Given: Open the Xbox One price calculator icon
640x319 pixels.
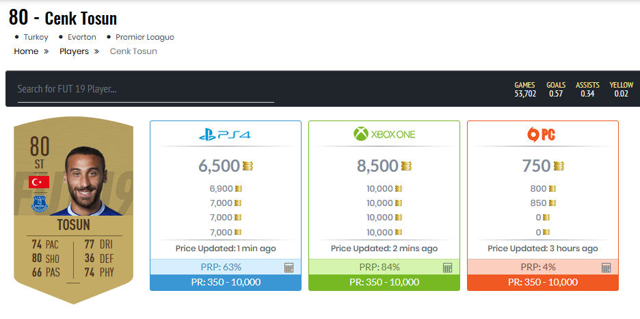Looking at the screenshot, I should tap(447, 268).
